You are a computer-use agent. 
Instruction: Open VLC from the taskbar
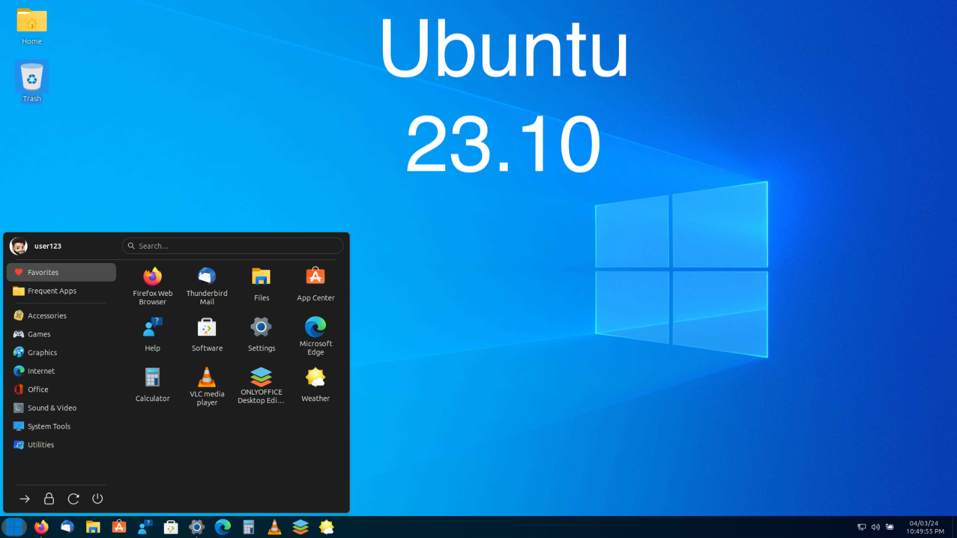275,527
